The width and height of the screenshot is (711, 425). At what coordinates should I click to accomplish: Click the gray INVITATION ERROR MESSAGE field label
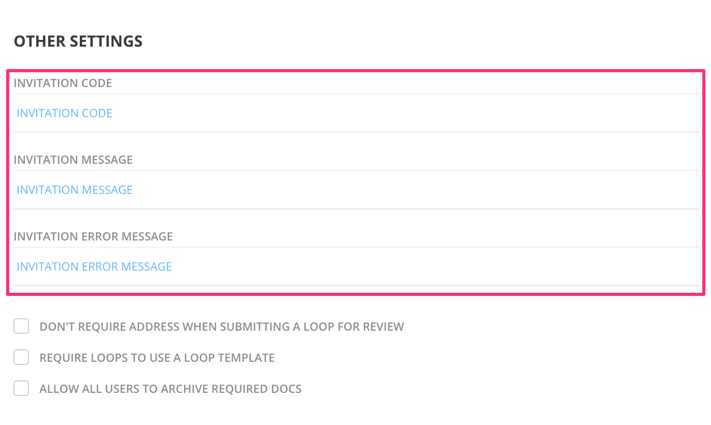click(93, 237)
